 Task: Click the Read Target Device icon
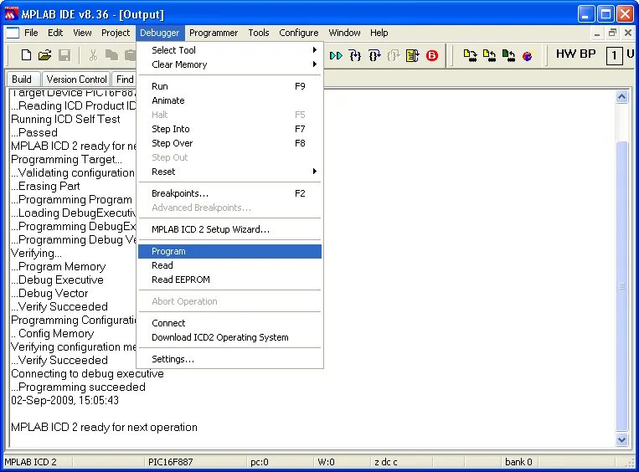(x=489, y=55)
